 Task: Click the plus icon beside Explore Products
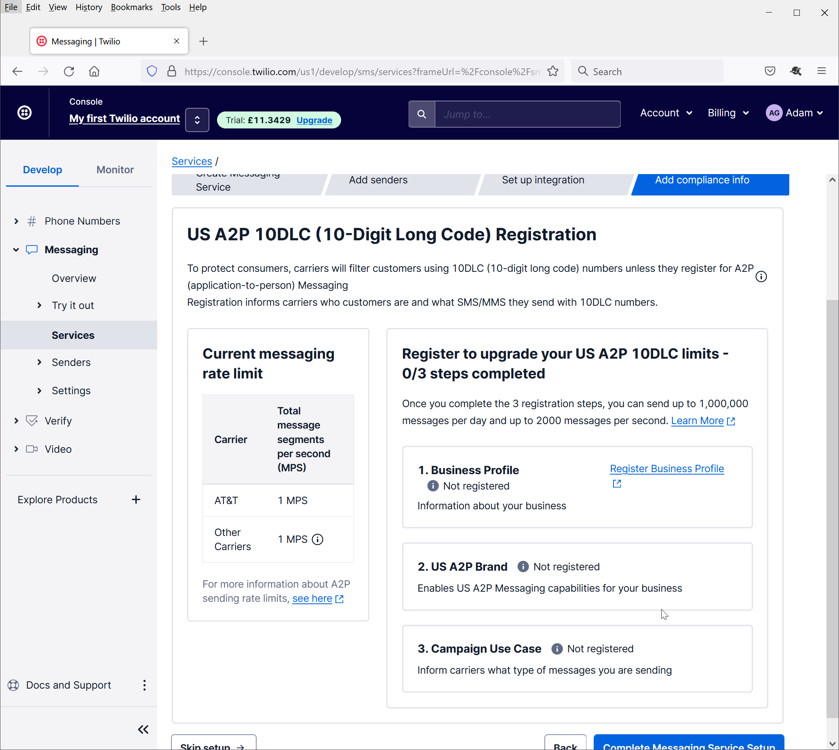pyautogui.click(x=136, y=500)
